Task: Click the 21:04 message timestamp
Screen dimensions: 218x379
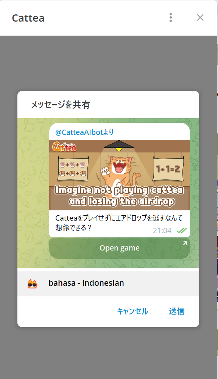Action: coord(162,230)
